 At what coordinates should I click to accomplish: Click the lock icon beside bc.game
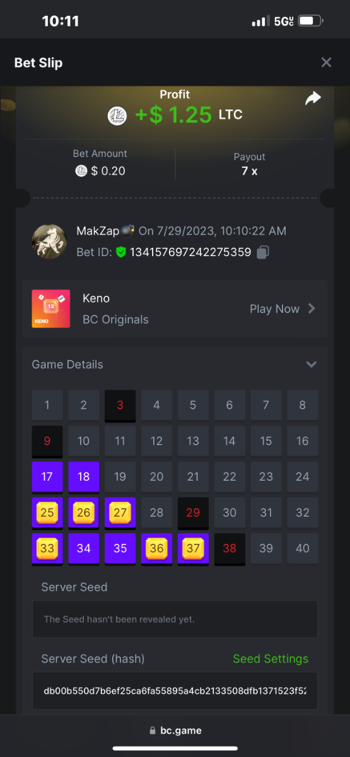pos(152,731)
